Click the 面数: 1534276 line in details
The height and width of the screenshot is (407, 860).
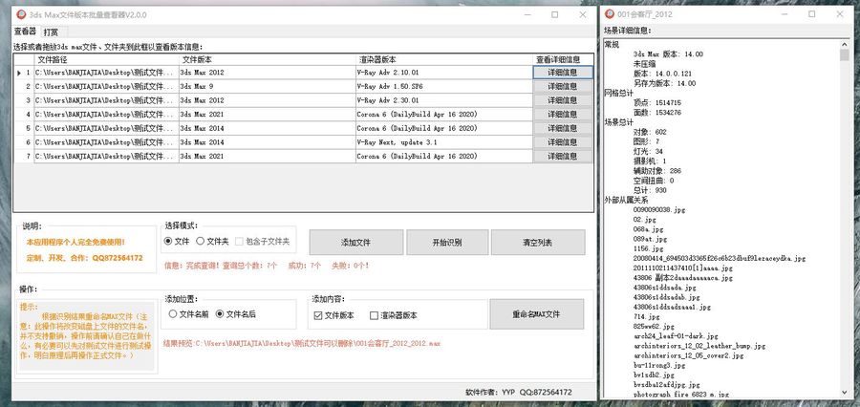pyautogui.click(x=657, y=113)
